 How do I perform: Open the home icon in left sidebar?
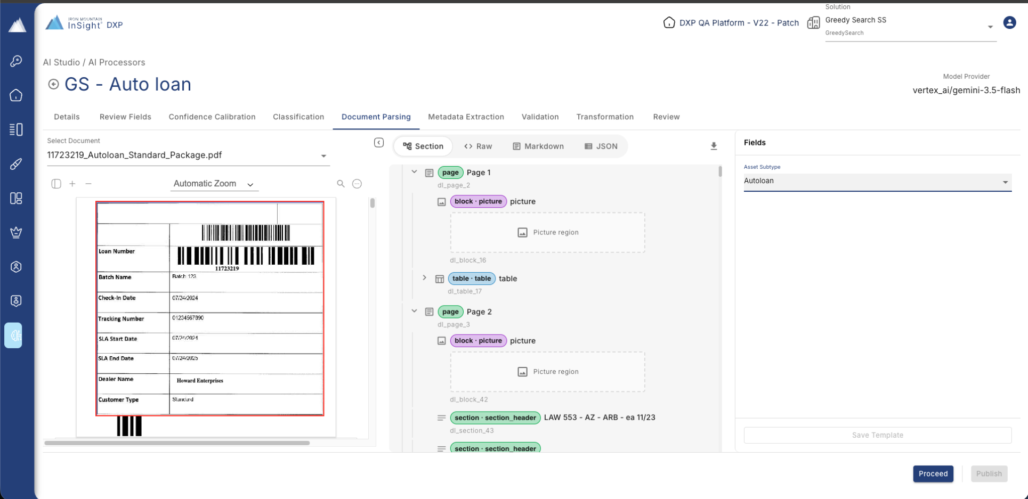(x=16, y=95)
